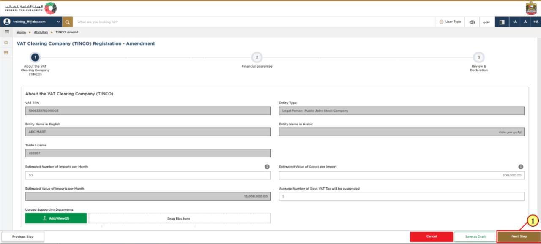541x244 pixels.
Task: Switch language to Arabic
Action: 486,22
